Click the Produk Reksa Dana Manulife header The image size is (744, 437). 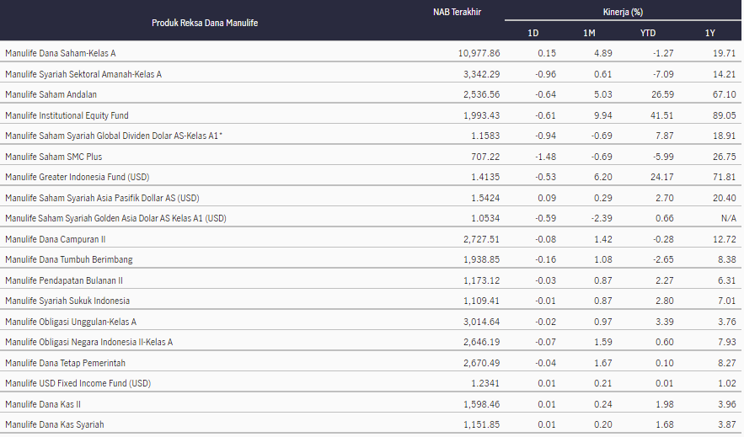[x=205, y=23]
